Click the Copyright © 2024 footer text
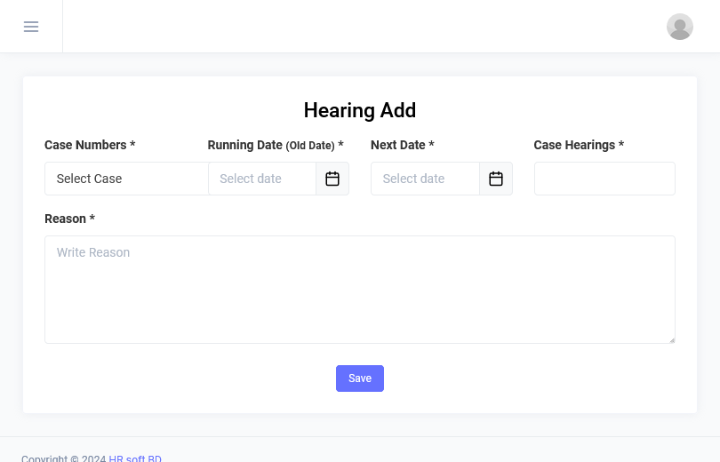The width and height of the screenshot is (720, 462). point(63,458)
